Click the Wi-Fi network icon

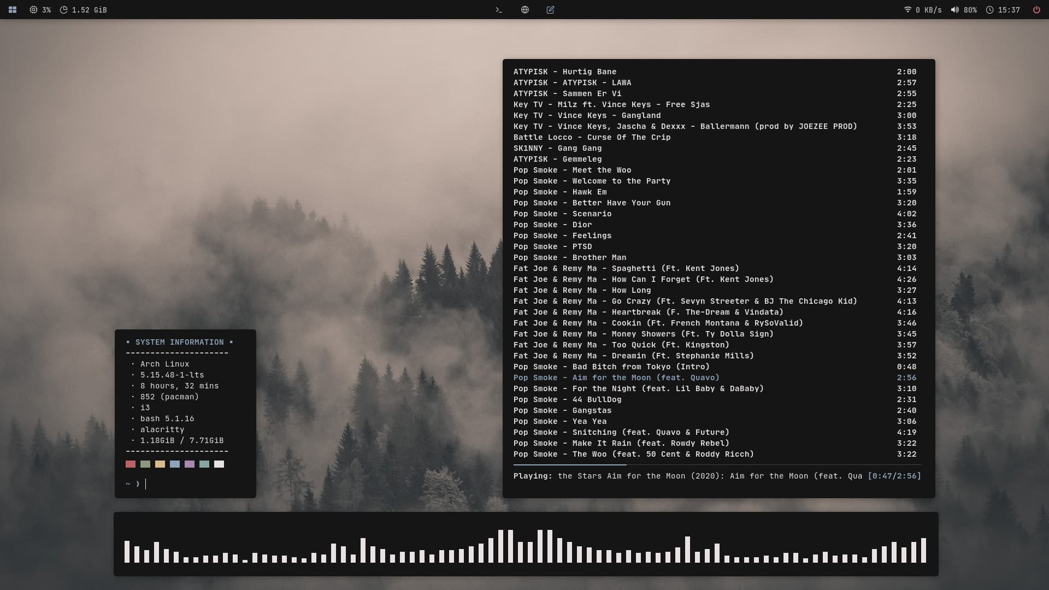[x=907, y=10]
